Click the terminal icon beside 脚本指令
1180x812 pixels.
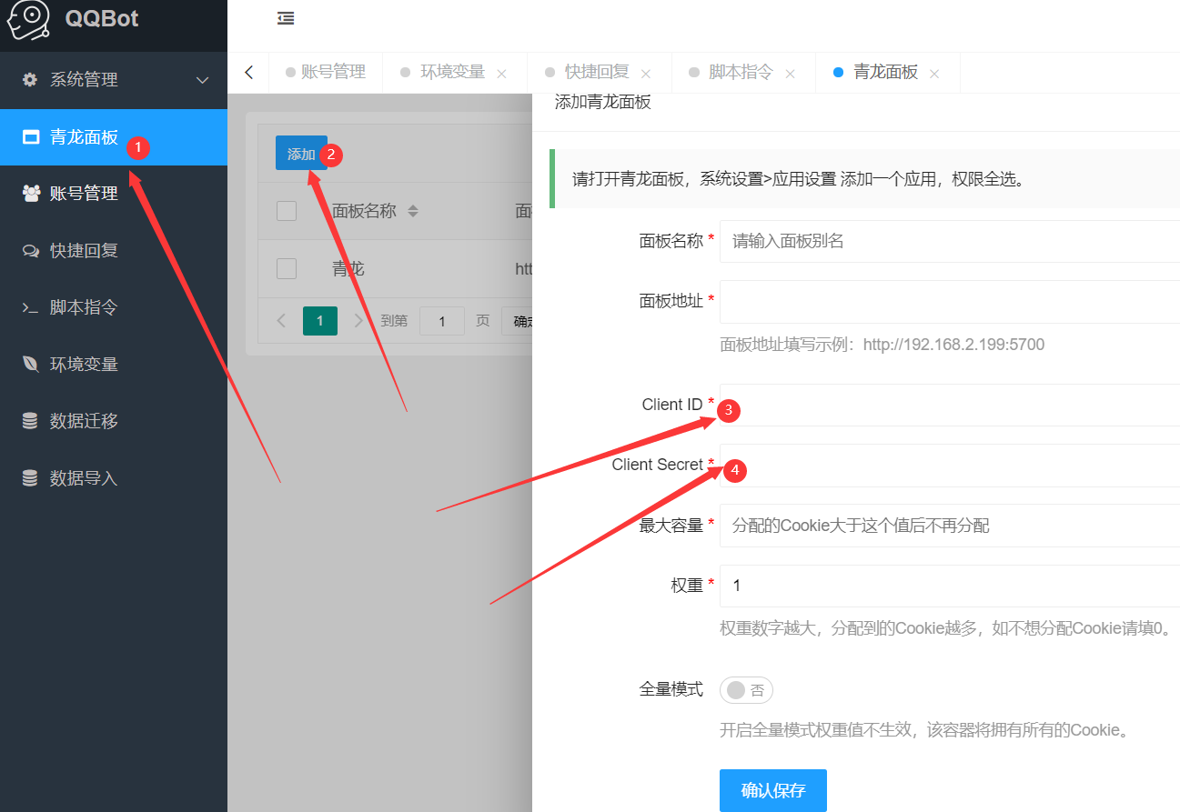(31, 308)
